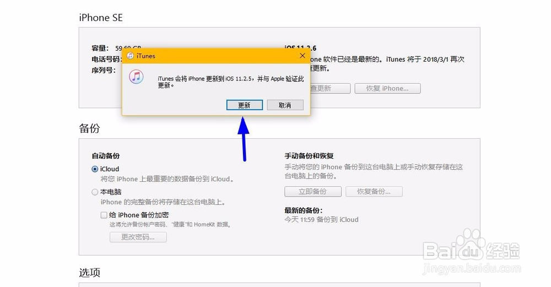This screenshot has height=287, width=551.
Task: Close the iTunes dialog
Action: pos(302,56)
